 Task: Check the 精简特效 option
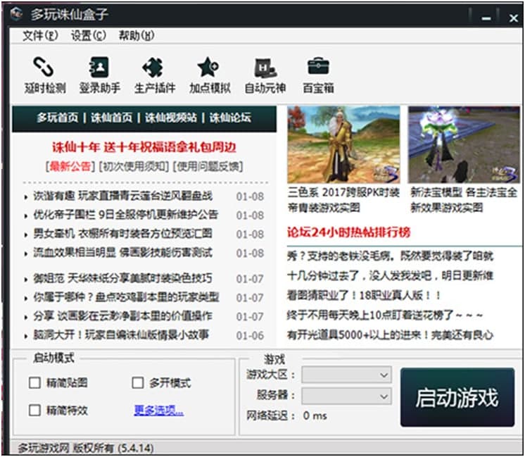pyautogui.click(x=35, y=410)
